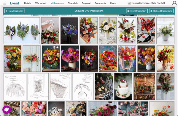
Task: Open the user profile icon
Action: pyautogui.click(x=174, y=3)
